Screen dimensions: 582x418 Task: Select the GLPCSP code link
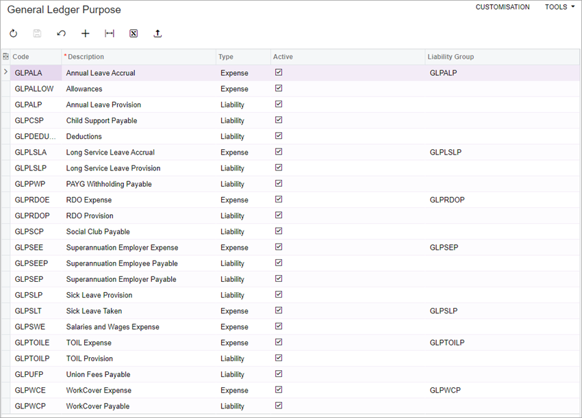click(29, 120)
